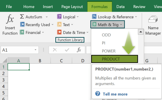Click the Select All corner triangle
Screen dimensions: 162x100
pos(5,60)
